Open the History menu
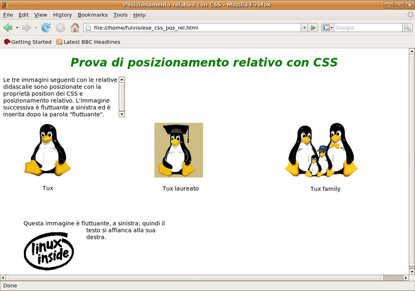The height and width of the screenshot is (291, 415). pyautogui.click(x=63, y=15)
